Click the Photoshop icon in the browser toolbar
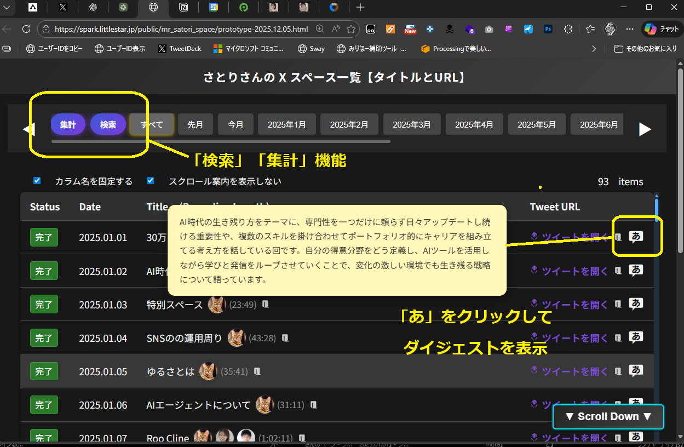684x447 pixels. coord(548,29)
